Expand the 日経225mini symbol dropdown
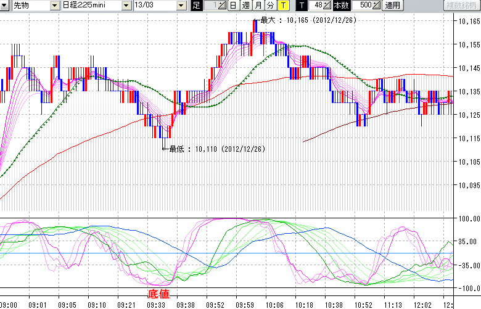481x309 pixels. (x=126, y=6)
